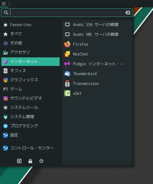This screenshot has height=184, width=153.
Task: Click the システム管理 admin icon
Action: tap(6, 117)
